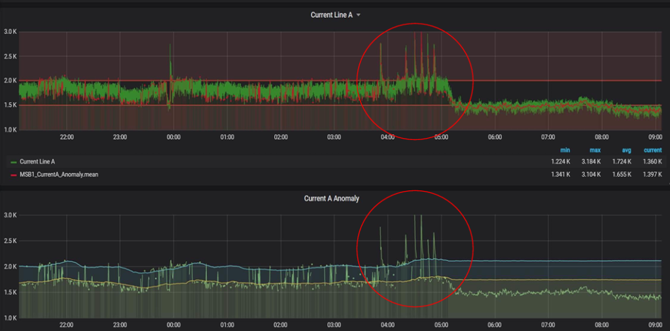Click the green Current Line A legend color swatch
This screenshot has height=331, width=670.
click(14, 161)
